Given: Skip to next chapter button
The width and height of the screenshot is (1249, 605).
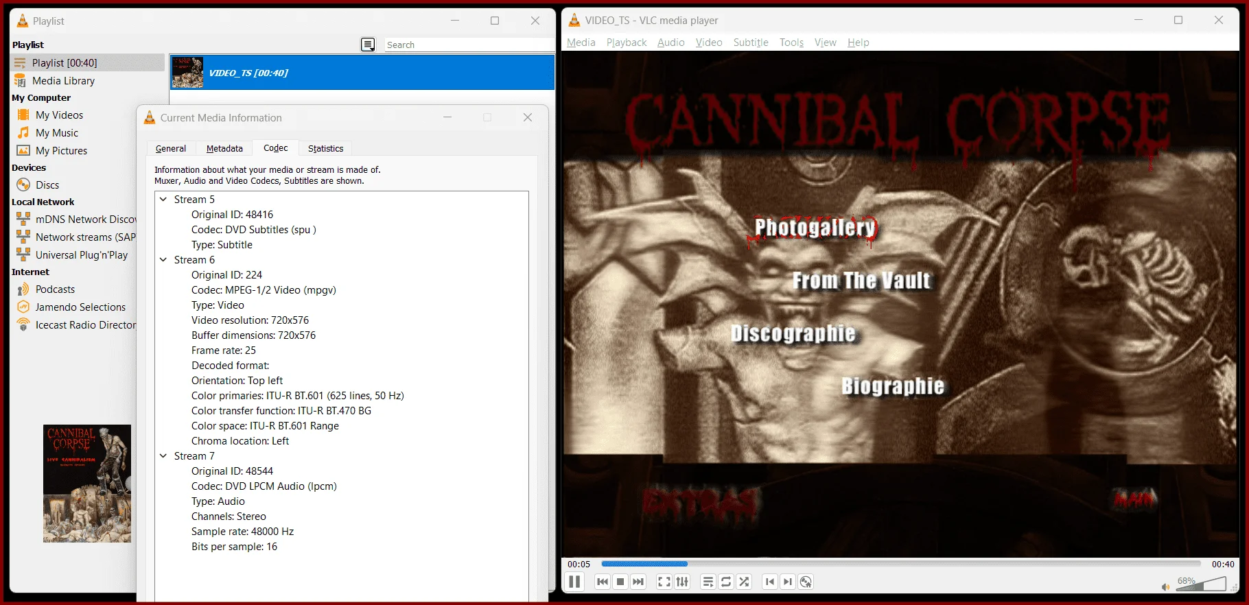Looking at the screenshot, I should point(788,582).
